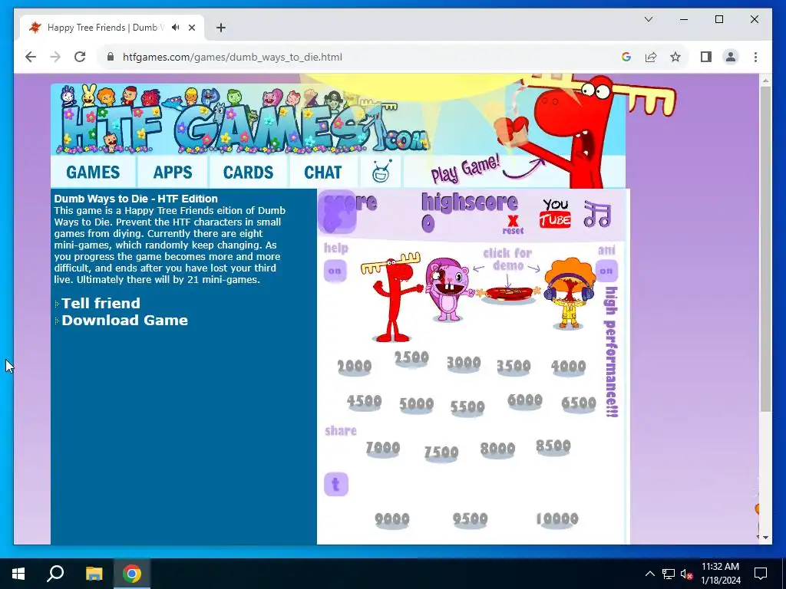
Task: Mute the tab audio speaker icon
Action: coord(176,28)
